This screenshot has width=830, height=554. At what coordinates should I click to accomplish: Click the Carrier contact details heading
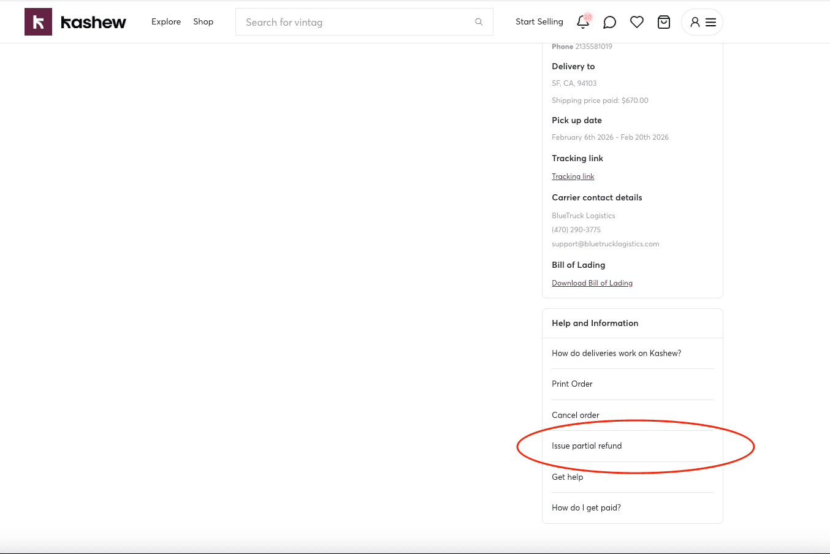[597, 197]
